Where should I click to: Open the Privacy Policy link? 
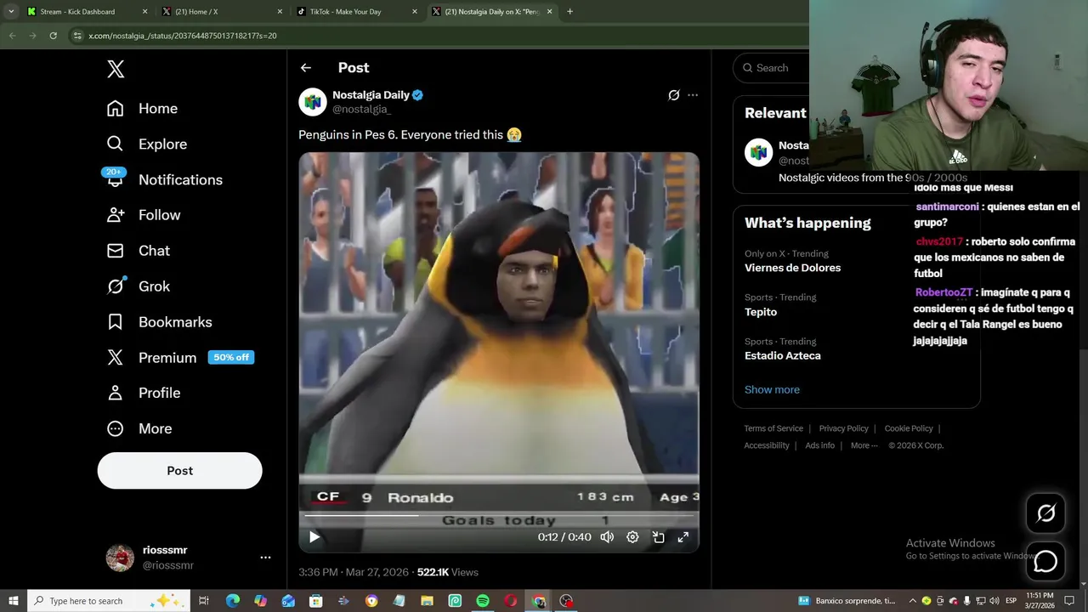tap(843, 428)
